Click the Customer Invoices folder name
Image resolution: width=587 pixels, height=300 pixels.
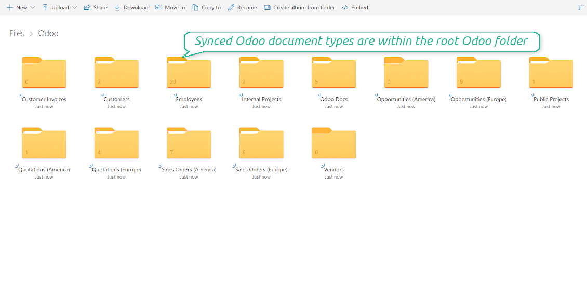[44, 100]
